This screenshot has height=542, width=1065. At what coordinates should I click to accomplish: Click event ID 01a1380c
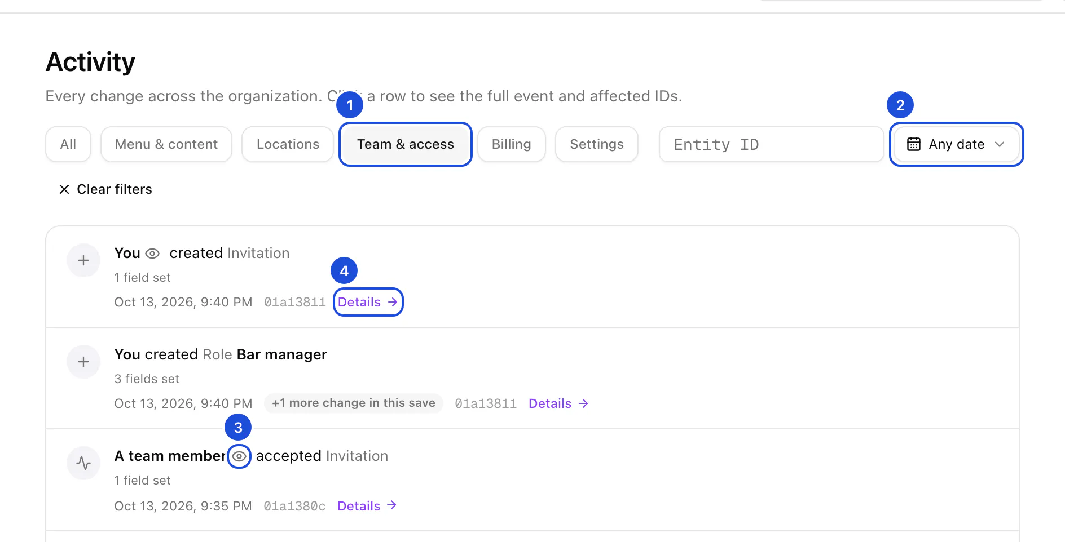click(294, 507)
